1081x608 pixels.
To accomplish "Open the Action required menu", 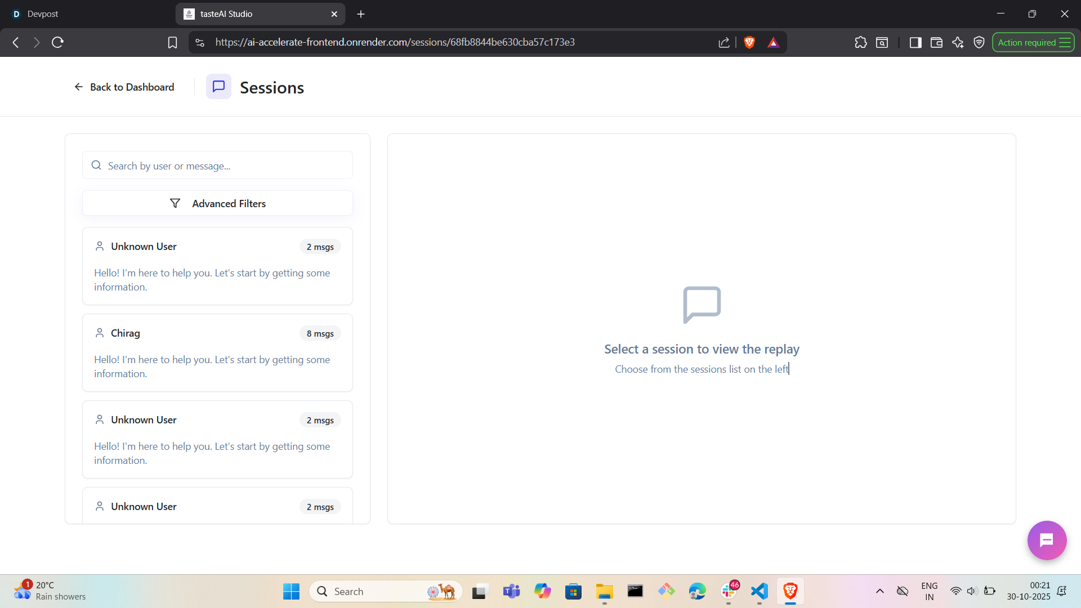I will point(1033,42).
